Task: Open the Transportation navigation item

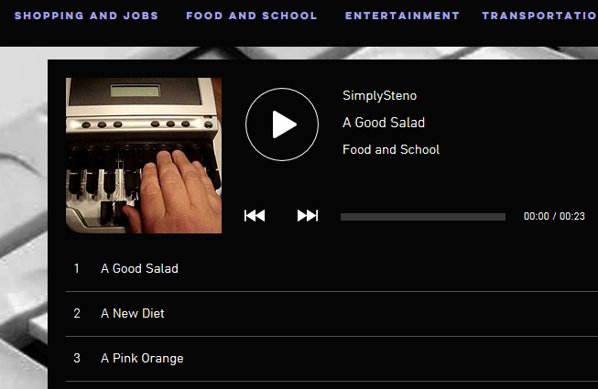Action: 539,16
